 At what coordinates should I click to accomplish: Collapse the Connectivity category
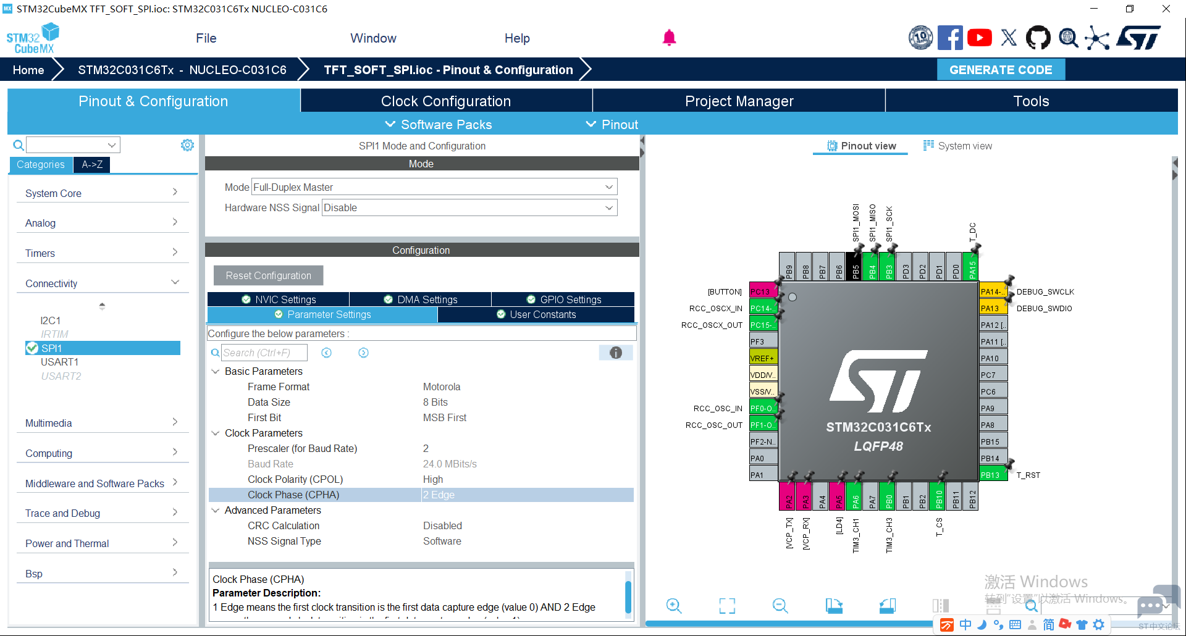[x=102, y=283]
